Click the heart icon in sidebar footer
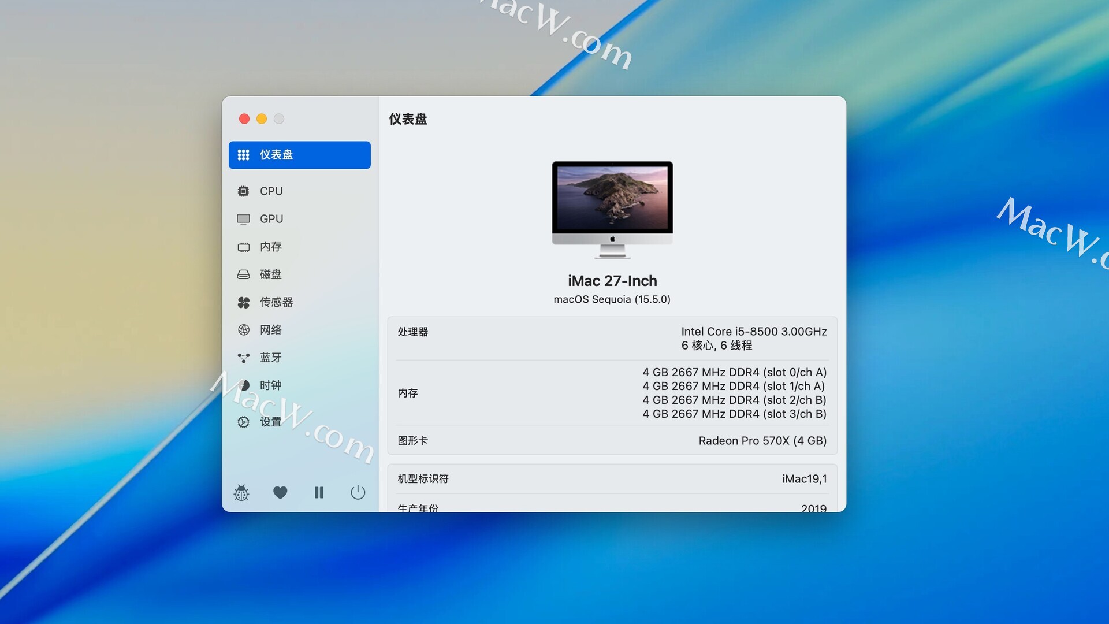Viewport: 1109px width, 624px height. [x=280, y=492]
